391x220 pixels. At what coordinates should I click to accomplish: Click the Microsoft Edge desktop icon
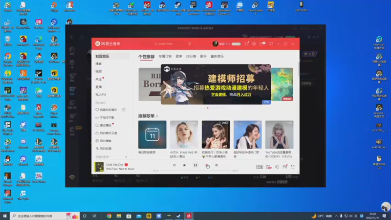click(x=39, y=43)
